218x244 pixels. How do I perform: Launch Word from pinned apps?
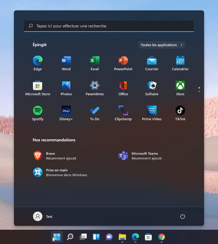(66, 63)
